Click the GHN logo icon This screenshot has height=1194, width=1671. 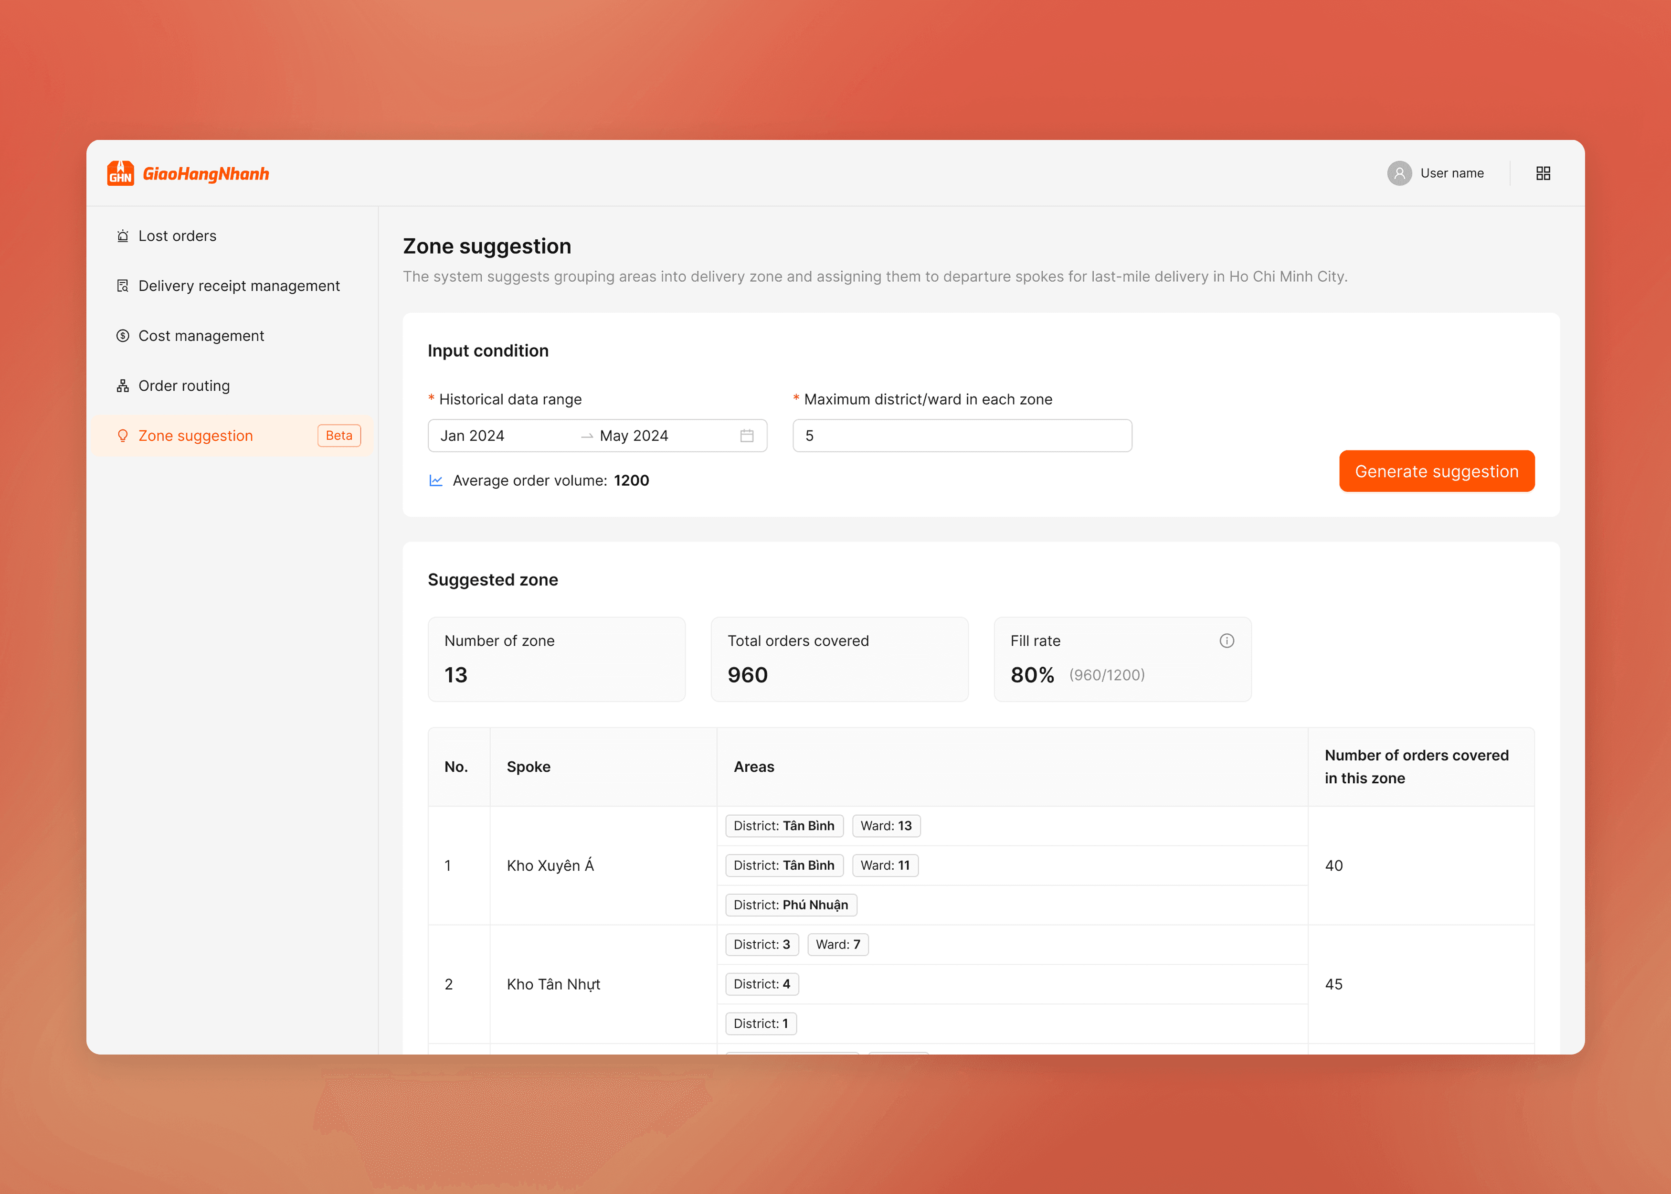(120, 173)
